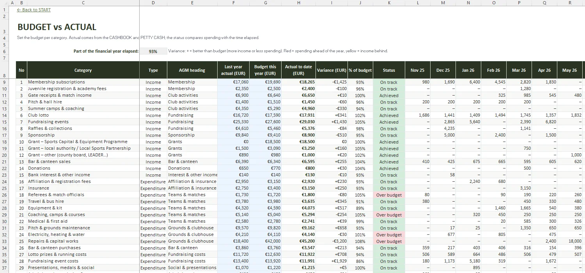
Task: Click the May 26 header cell
Action: pyautogui.click(x=569, y=70)
